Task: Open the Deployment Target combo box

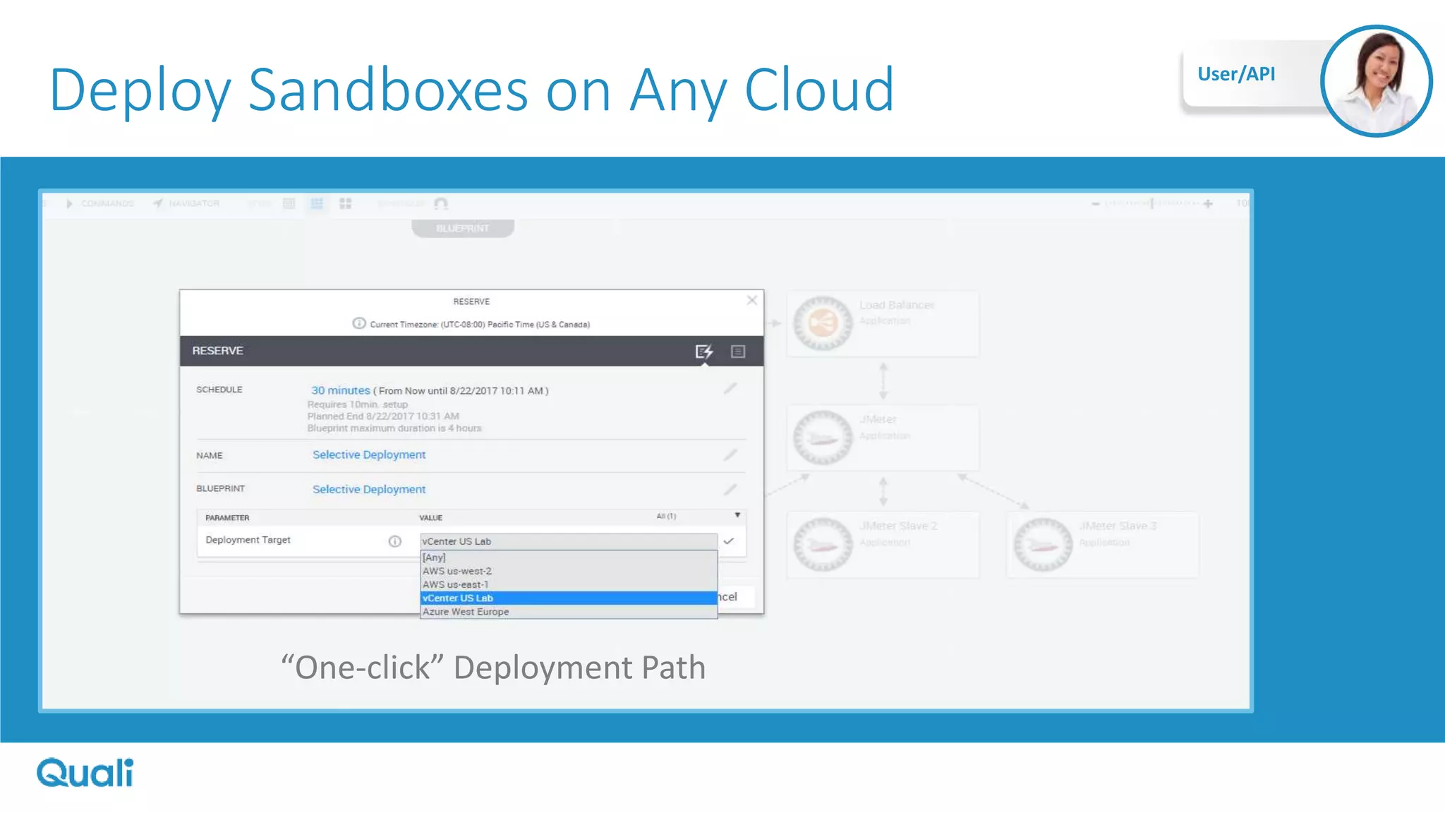Action: [568, 541]
